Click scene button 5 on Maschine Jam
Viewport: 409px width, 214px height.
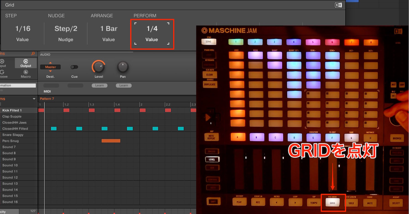tap(313, 42)
